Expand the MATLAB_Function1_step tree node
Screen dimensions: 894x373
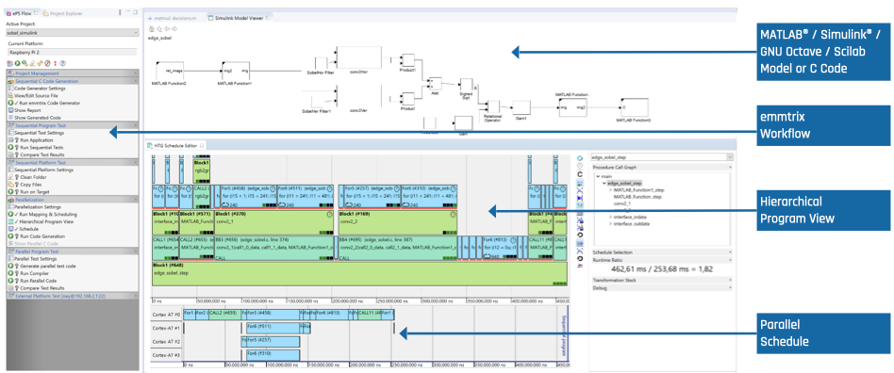(x=611, y=189)
